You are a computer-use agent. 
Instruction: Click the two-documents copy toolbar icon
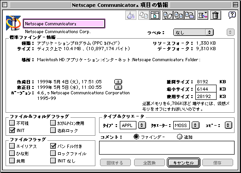click(x=179, y=15)
